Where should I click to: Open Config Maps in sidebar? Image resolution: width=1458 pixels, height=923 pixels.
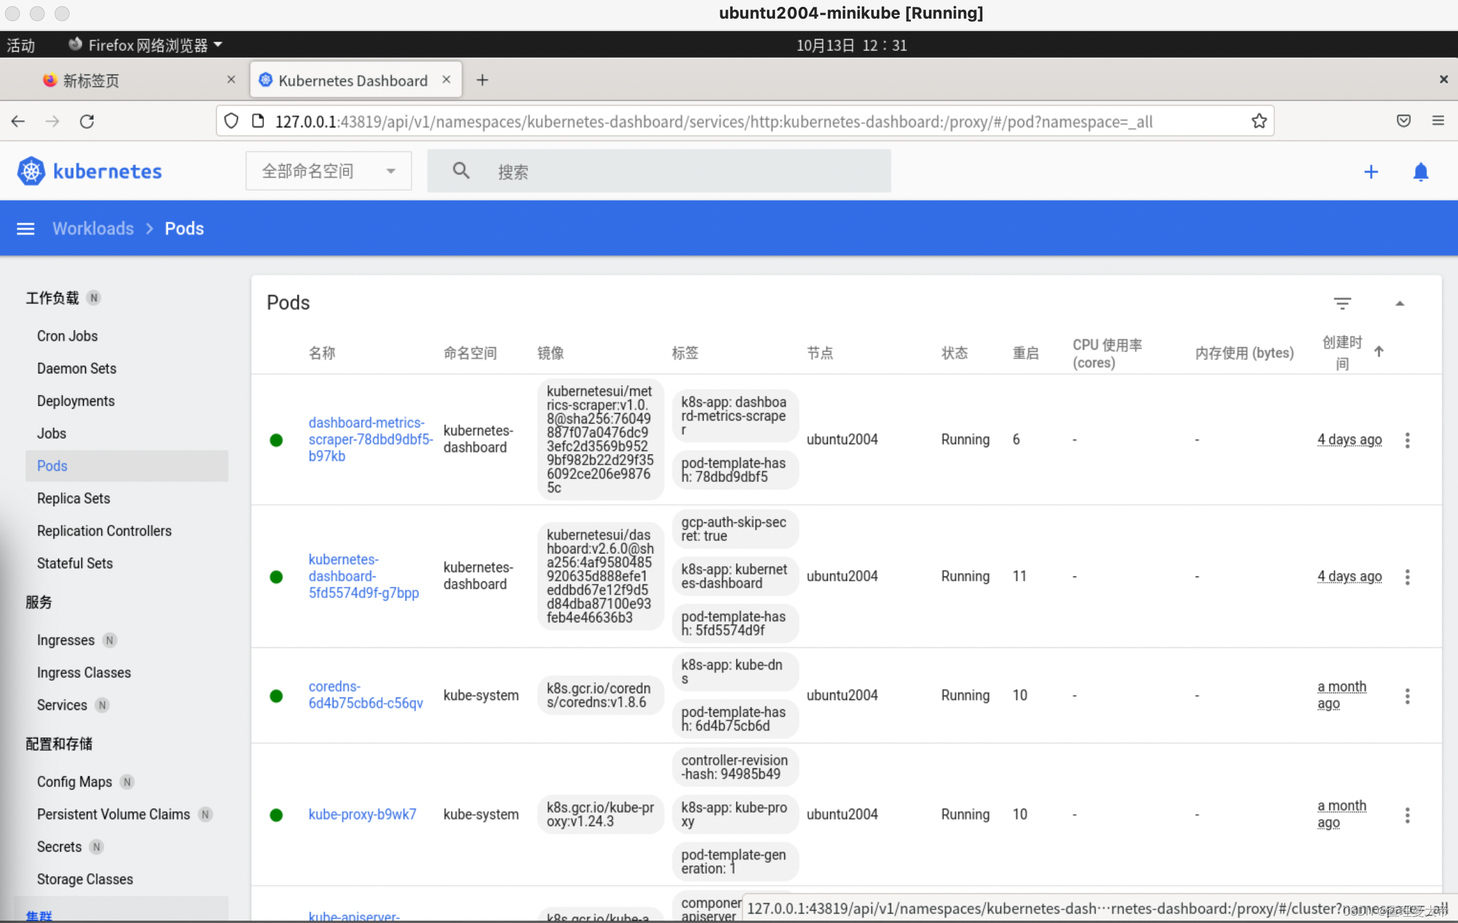pyautogui.click(x=75, y=782)
